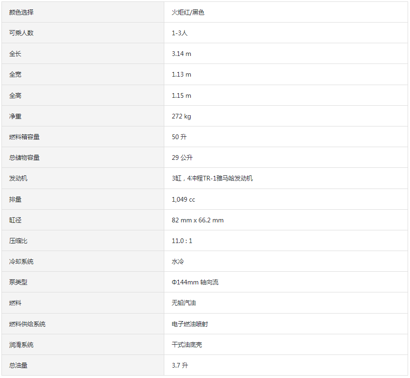The image size is (410, 378).
Task: Select the 冷却系统 value 水冷
Action: coord(177,261)
